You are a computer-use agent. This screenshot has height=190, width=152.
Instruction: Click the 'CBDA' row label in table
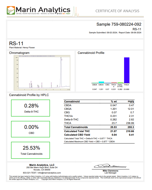(x=68, y=105)
